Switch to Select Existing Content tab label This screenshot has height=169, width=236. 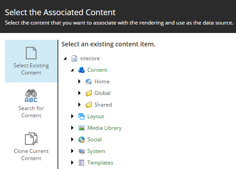(x=31, y=69)
